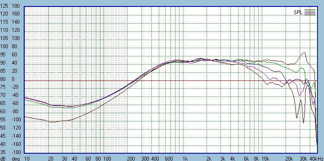Image resolution: width=324 pixels, height=161 pixels.
Task: Click the 2k frequency axis label
Action: pos(209,158)
